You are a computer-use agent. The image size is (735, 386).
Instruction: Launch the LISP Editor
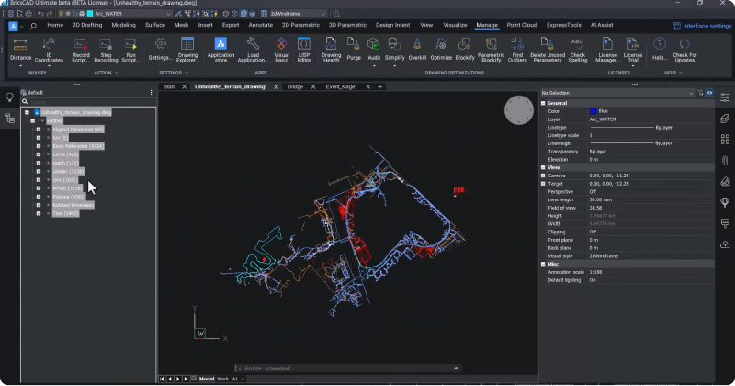click(304, 46)
